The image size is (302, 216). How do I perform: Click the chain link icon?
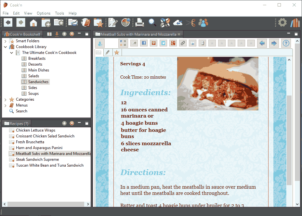click(183, 43)
